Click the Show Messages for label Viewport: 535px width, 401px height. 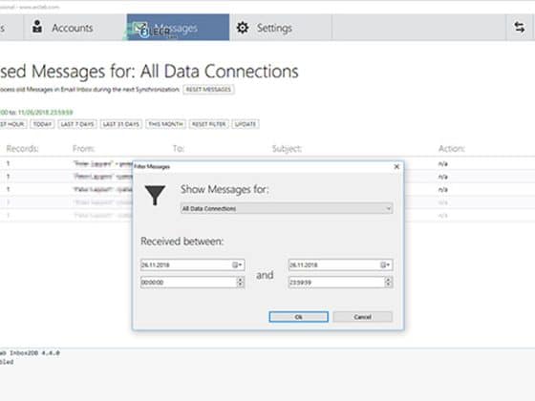pyautogui.click(x=225, y=189)
